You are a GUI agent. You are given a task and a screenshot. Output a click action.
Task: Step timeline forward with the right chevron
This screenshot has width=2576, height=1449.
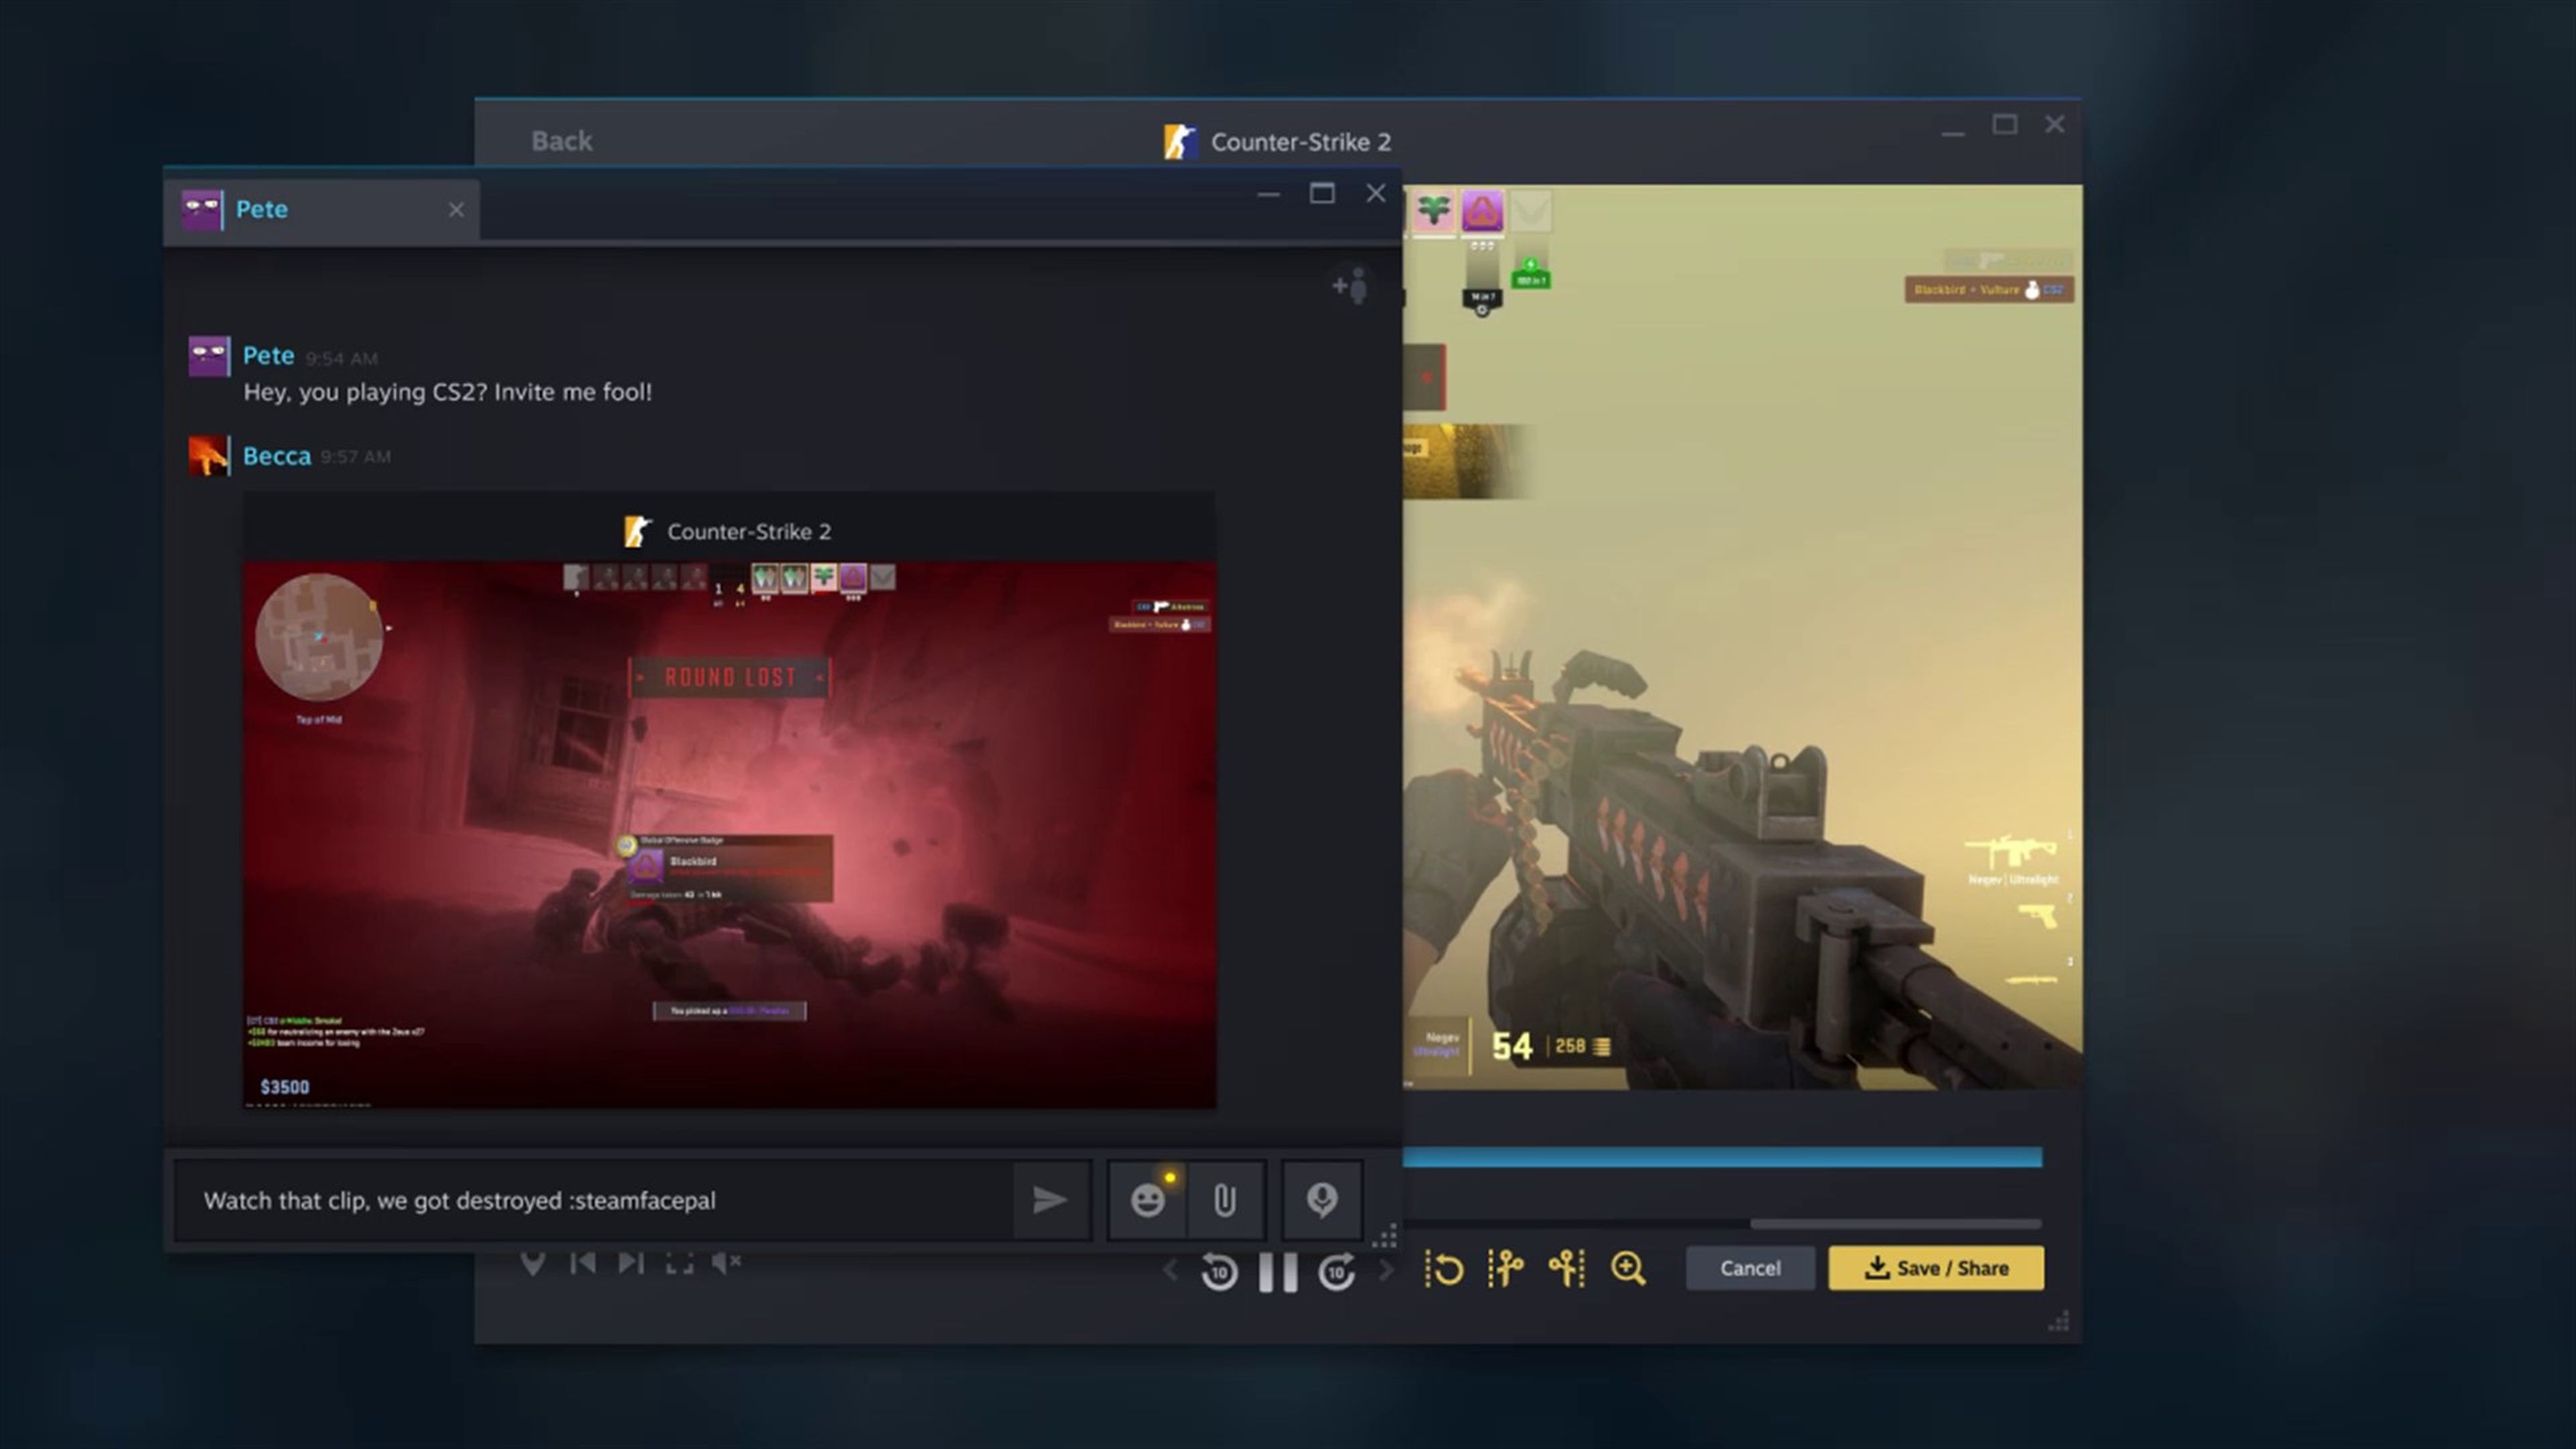coord(1386,1271)
